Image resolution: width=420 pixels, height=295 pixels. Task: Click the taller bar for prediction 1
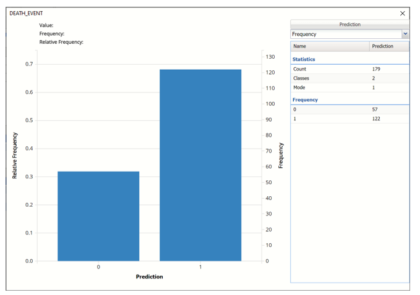point(200,165)
